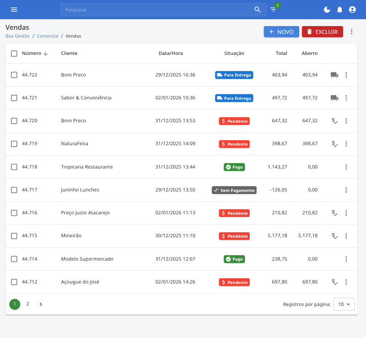Go to page 2 of results
The width and height of the screenshot is (366, 338).
[27, 304]
